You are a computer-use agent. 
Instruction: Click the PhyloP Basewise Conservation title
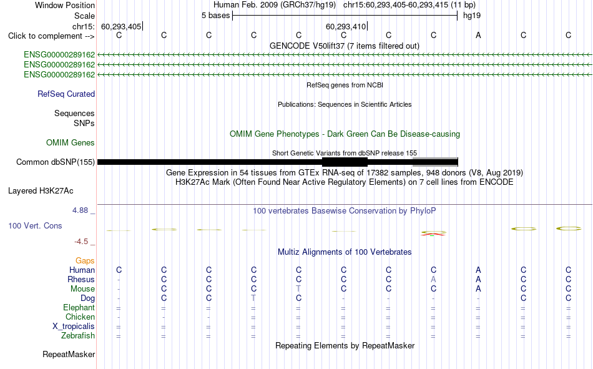point(345,211)
